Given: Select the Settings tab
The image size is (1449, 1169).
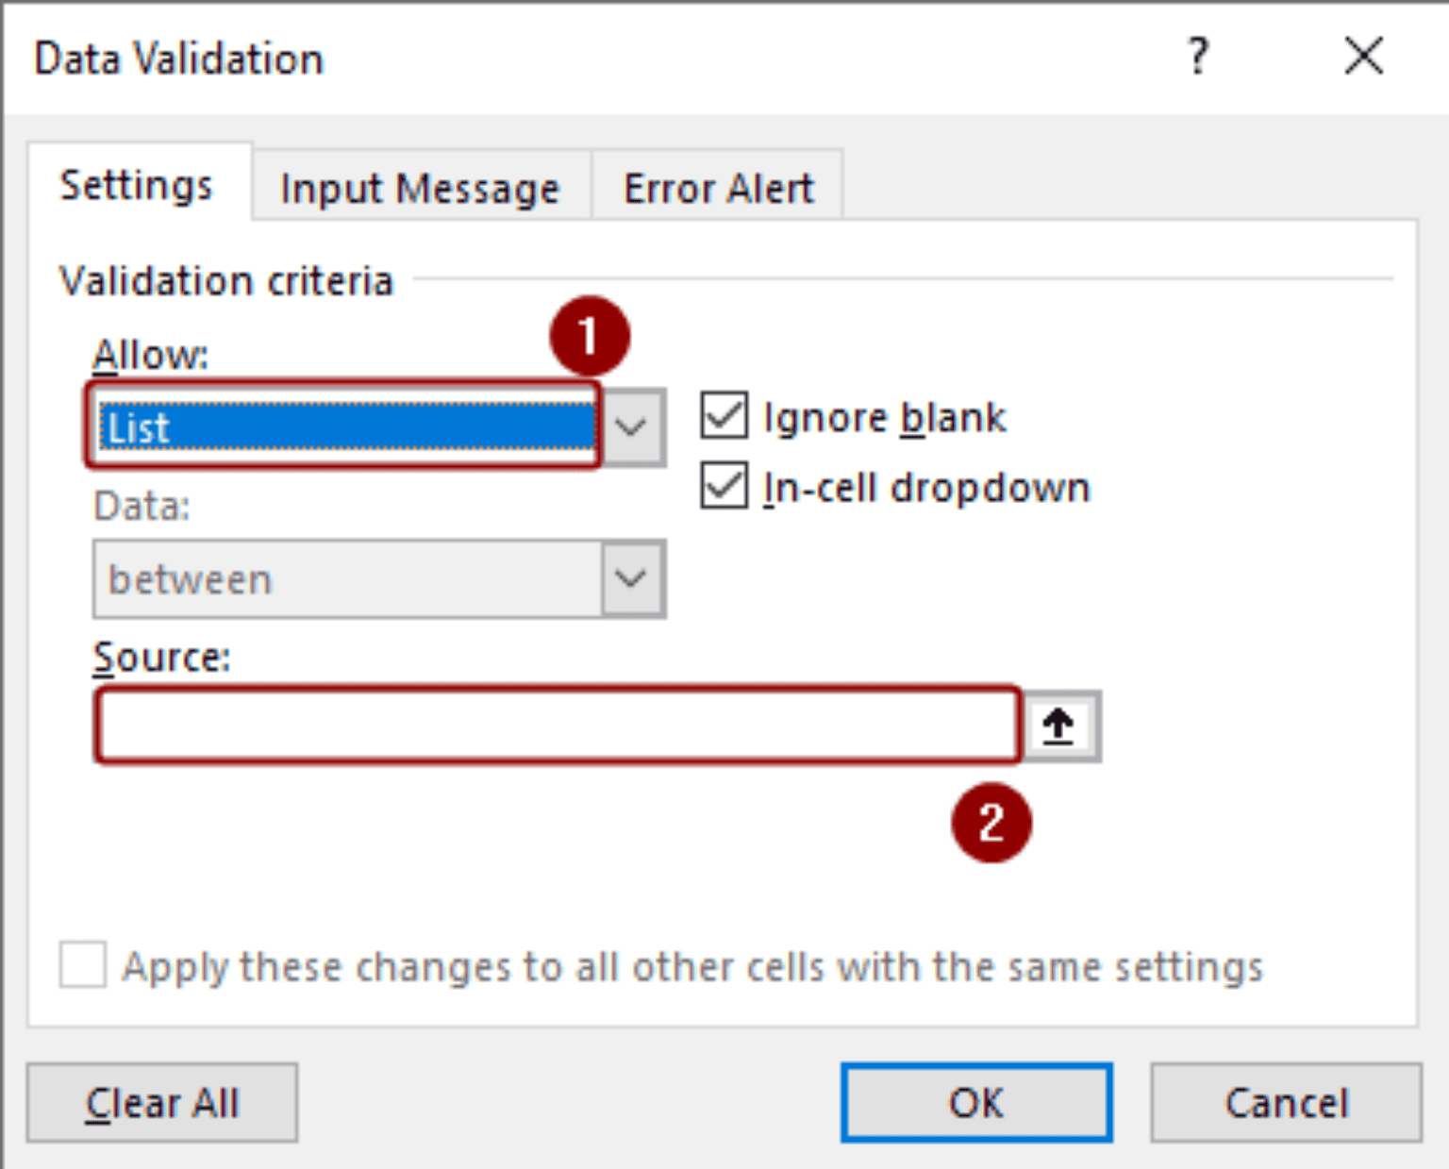Looking at the screenshot, I should point(137,185).
